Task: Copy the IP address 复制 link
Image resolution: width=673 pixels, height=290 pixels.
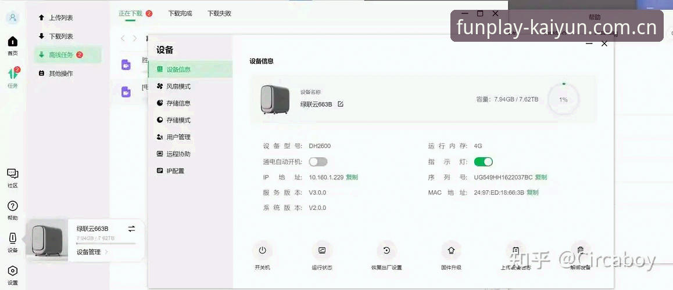Action: 352,177
